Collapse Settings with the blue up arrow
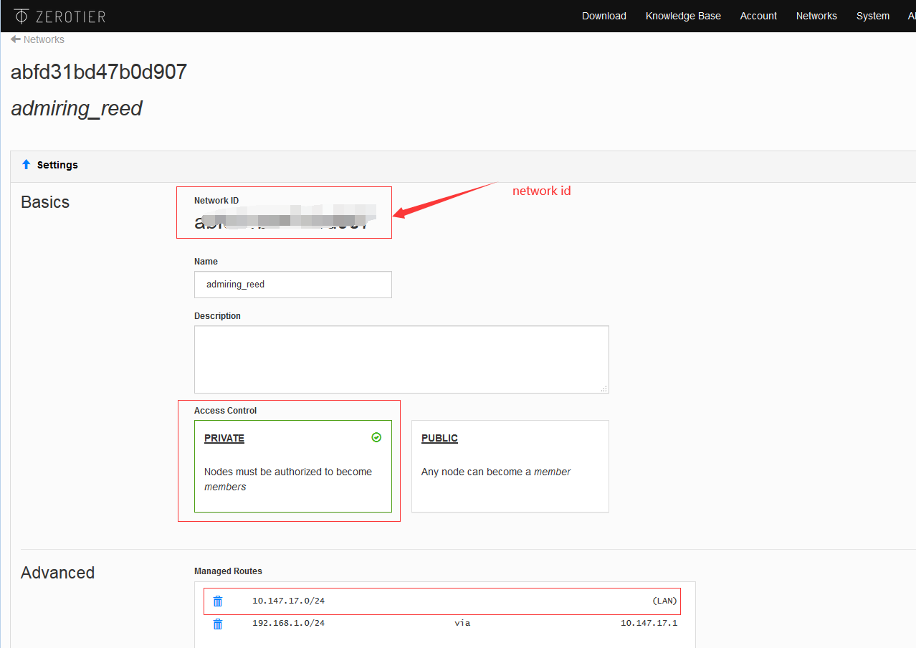 pyautogui.click(x=26, y=165)
